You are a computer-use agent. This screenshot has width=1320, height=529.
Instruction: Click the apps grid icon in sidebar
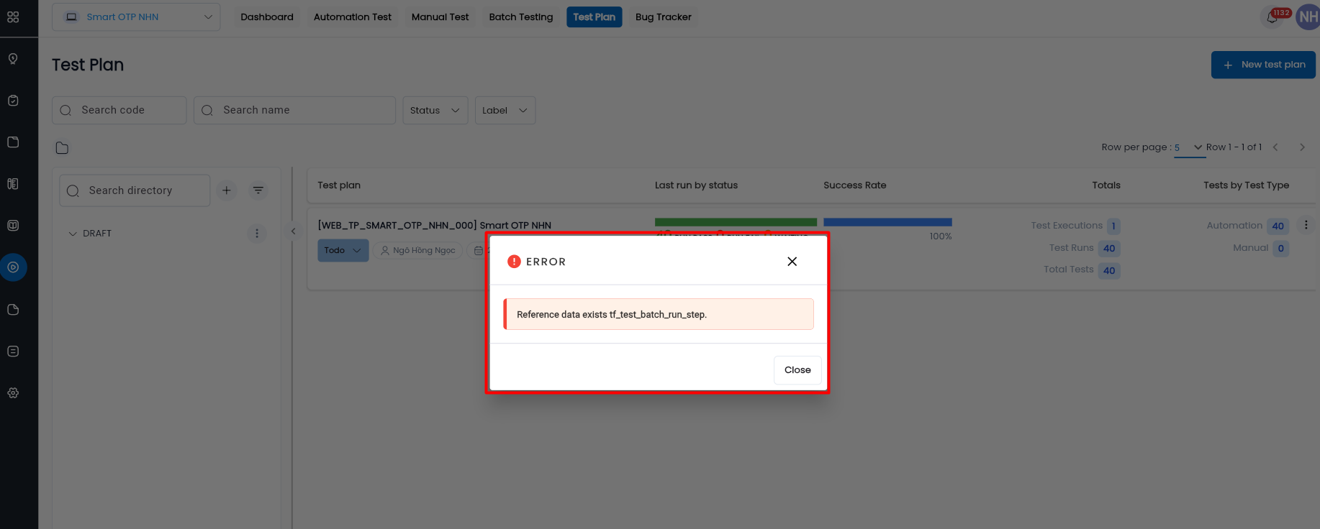(13, 17)
